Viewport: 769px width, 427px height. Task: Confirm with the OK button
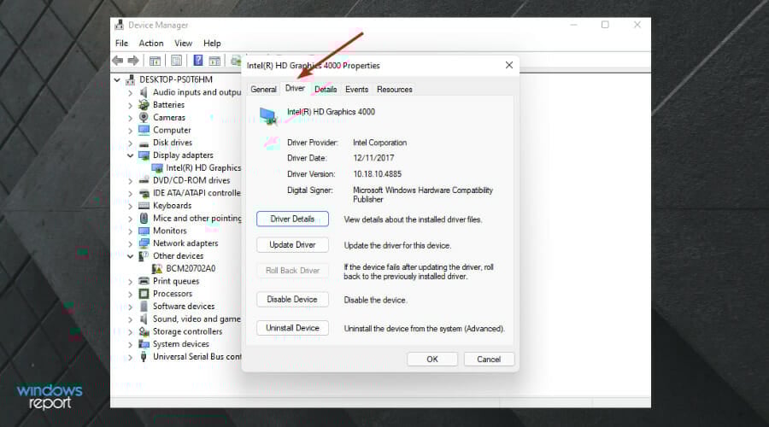coord(432,359)
